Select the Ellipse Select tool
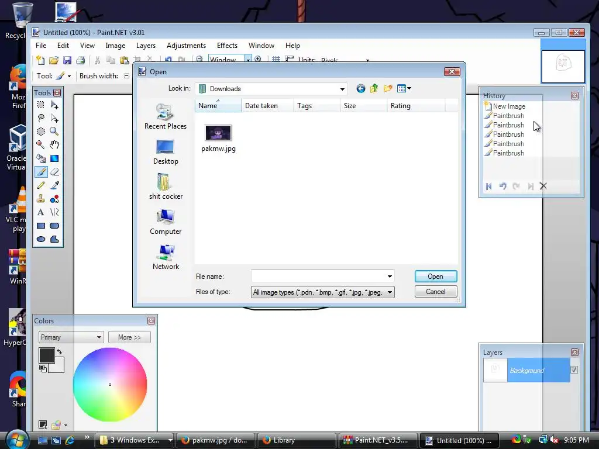Image resolution: width=599 pixels, height=449 pixels. click(41, 132)
